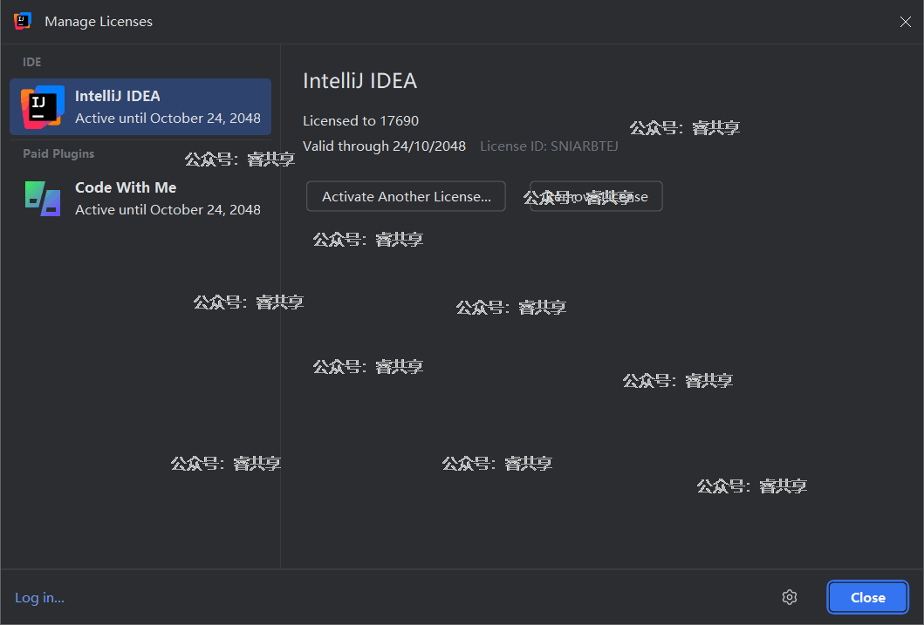This screenshot has height=625, width=924.
Task: Click the IntelliJ IDEA heading in details pane
Action: (359, 81)
